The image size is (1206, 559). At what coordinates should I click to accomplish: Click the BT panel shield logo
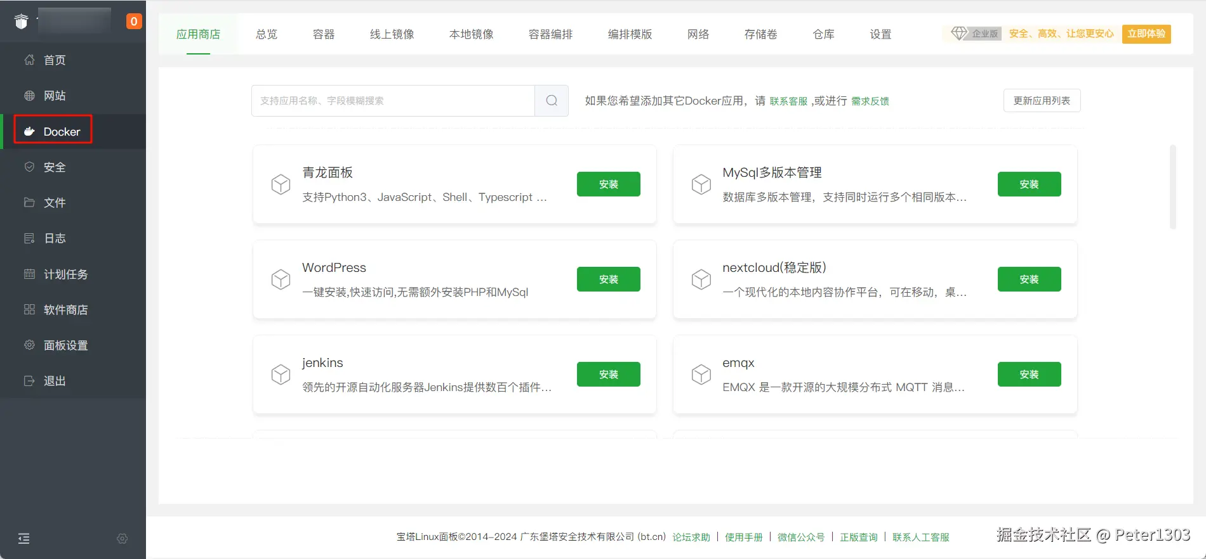click(22, 22)
